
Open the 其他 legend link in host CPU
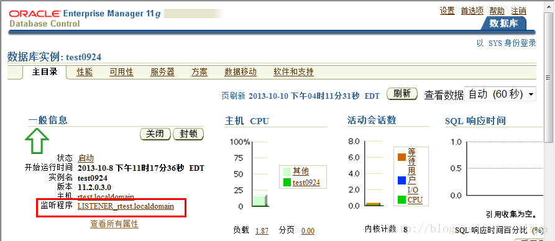point(301,171)
